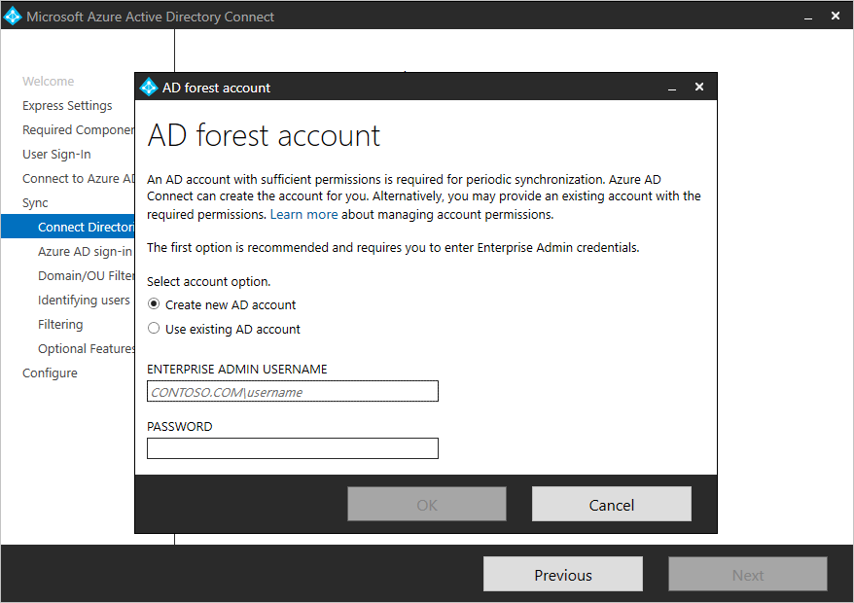Click the disabled Next button
Image resolution: width=854 pixels, height=603 pixels.
point(747,574)
